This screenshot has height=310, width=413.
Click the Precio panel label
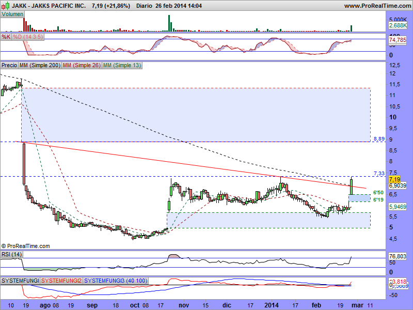point(9,65)
